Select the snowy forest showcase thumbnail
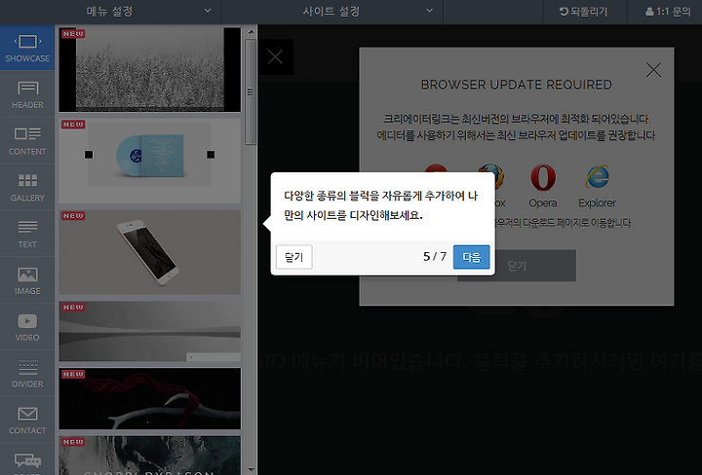 (x=150, y=69)
